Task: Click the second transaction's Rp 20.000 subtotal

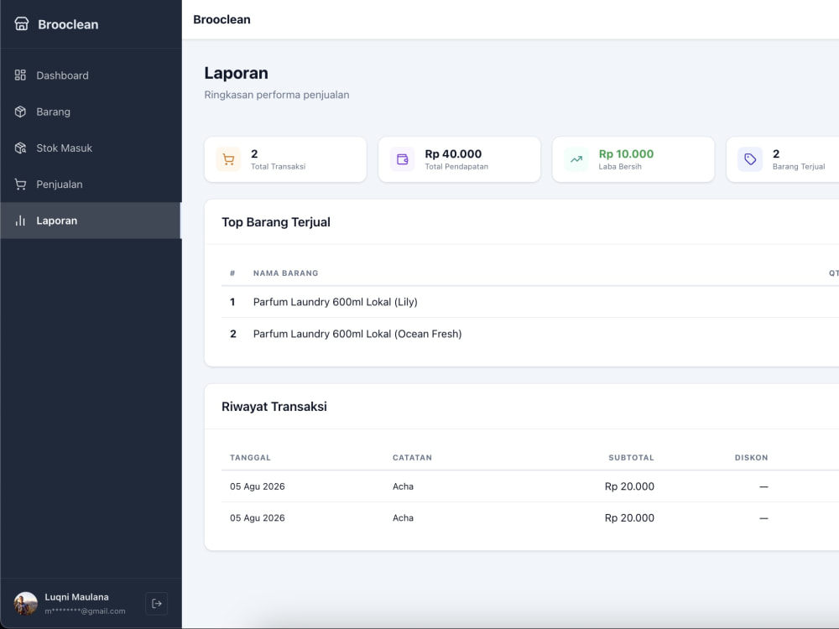Action: 629,517
